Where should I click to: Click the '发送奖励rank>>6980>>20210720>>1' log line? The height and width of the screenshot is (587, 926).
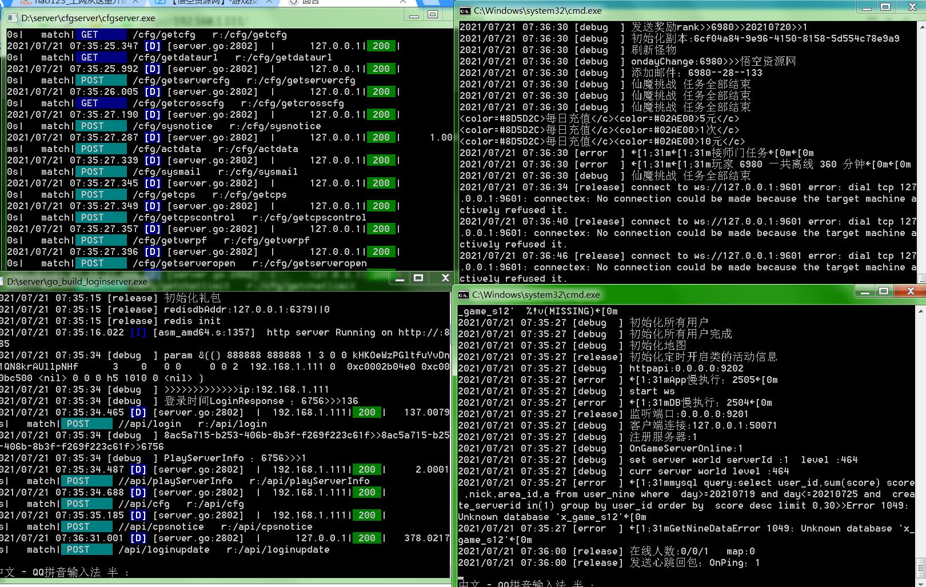[633, 27]
